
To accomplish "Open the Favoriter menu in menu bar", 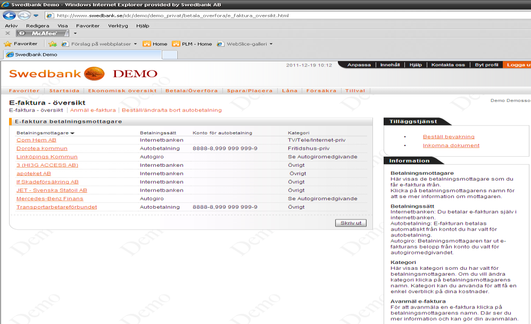I will click(x=88, y=25).
